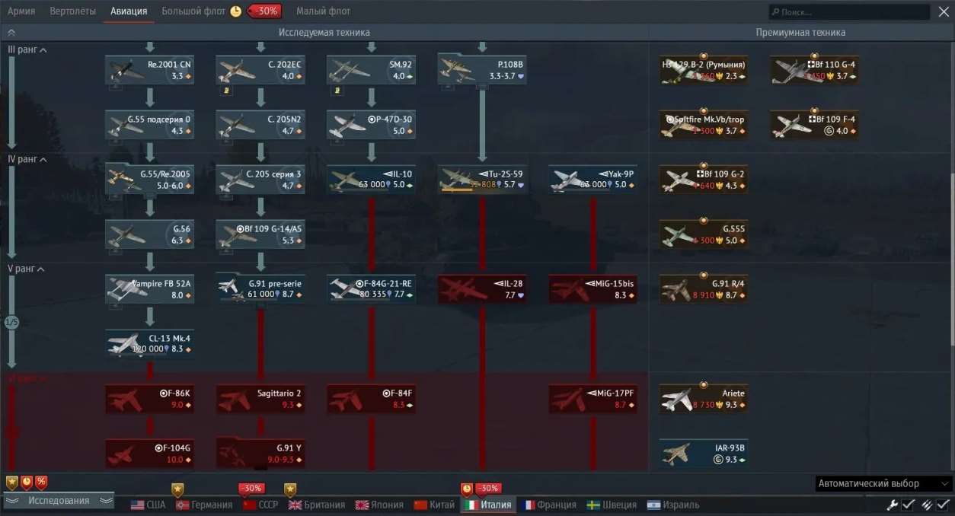Select premium Bf 110 G-4 aircraft
Viewport: 955px width, 516px height.
(x=815, y=70)
